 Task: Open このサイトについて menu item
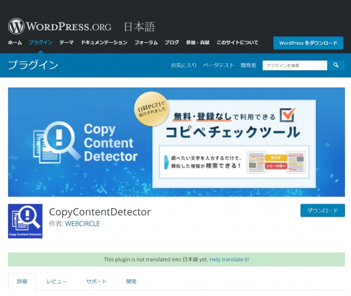point(237,42)
